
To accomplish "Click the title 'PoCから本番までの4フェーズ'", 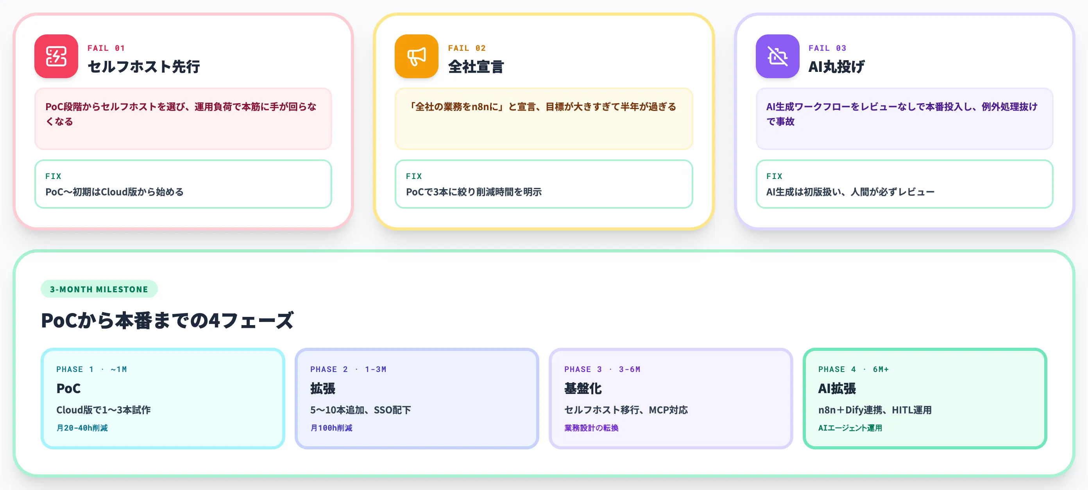I will pos(167,320).
